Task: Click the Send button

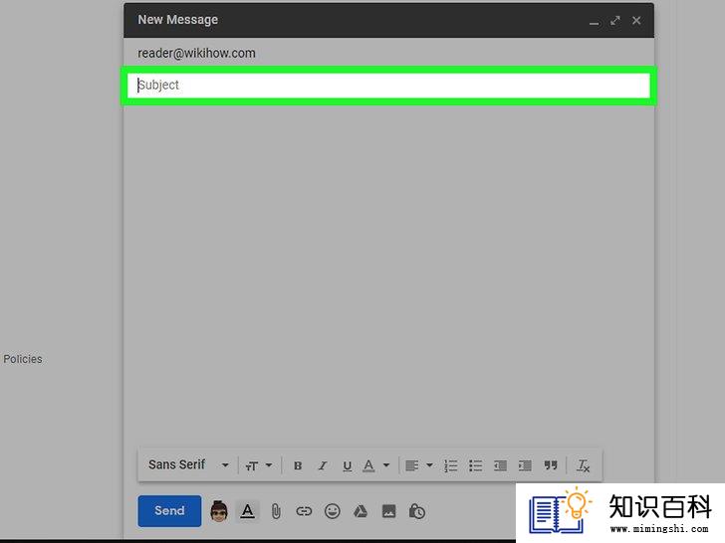Action: click(x=169, y=511)
